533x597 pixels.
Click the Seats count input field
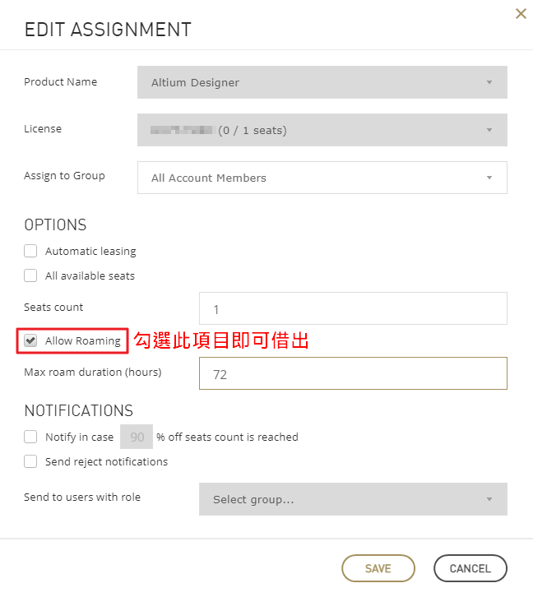tap(353, 309)
